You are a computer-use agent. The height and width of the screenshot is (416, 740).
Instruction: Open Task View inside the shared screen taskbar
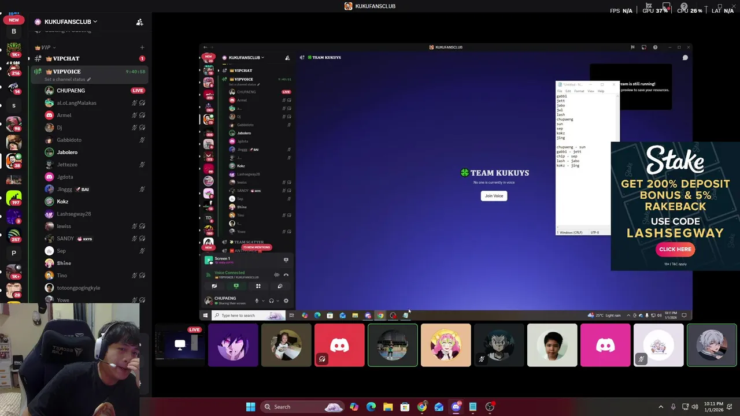point(291,315)
